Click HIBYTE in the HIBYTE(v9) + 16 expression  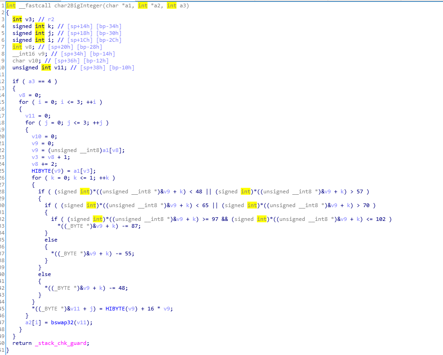click(x=115, y=309)
